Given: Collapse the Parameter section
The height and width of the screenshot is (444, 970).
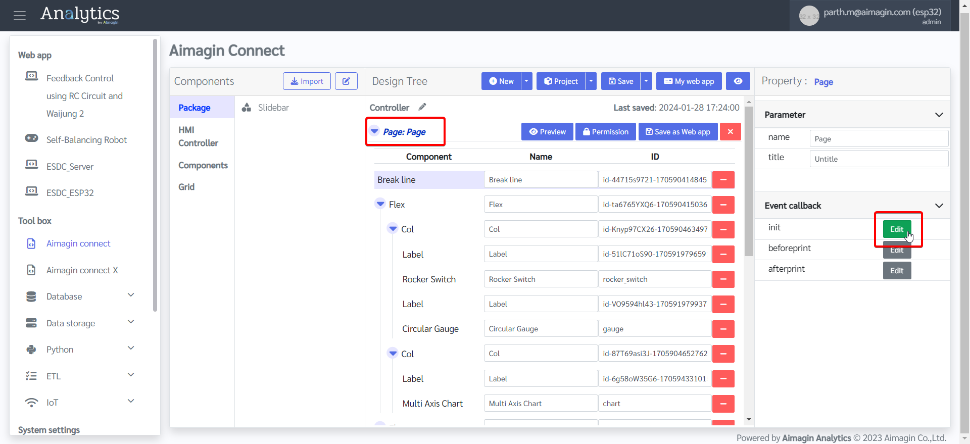Looking at the screenshot, I should click(939, 115).
